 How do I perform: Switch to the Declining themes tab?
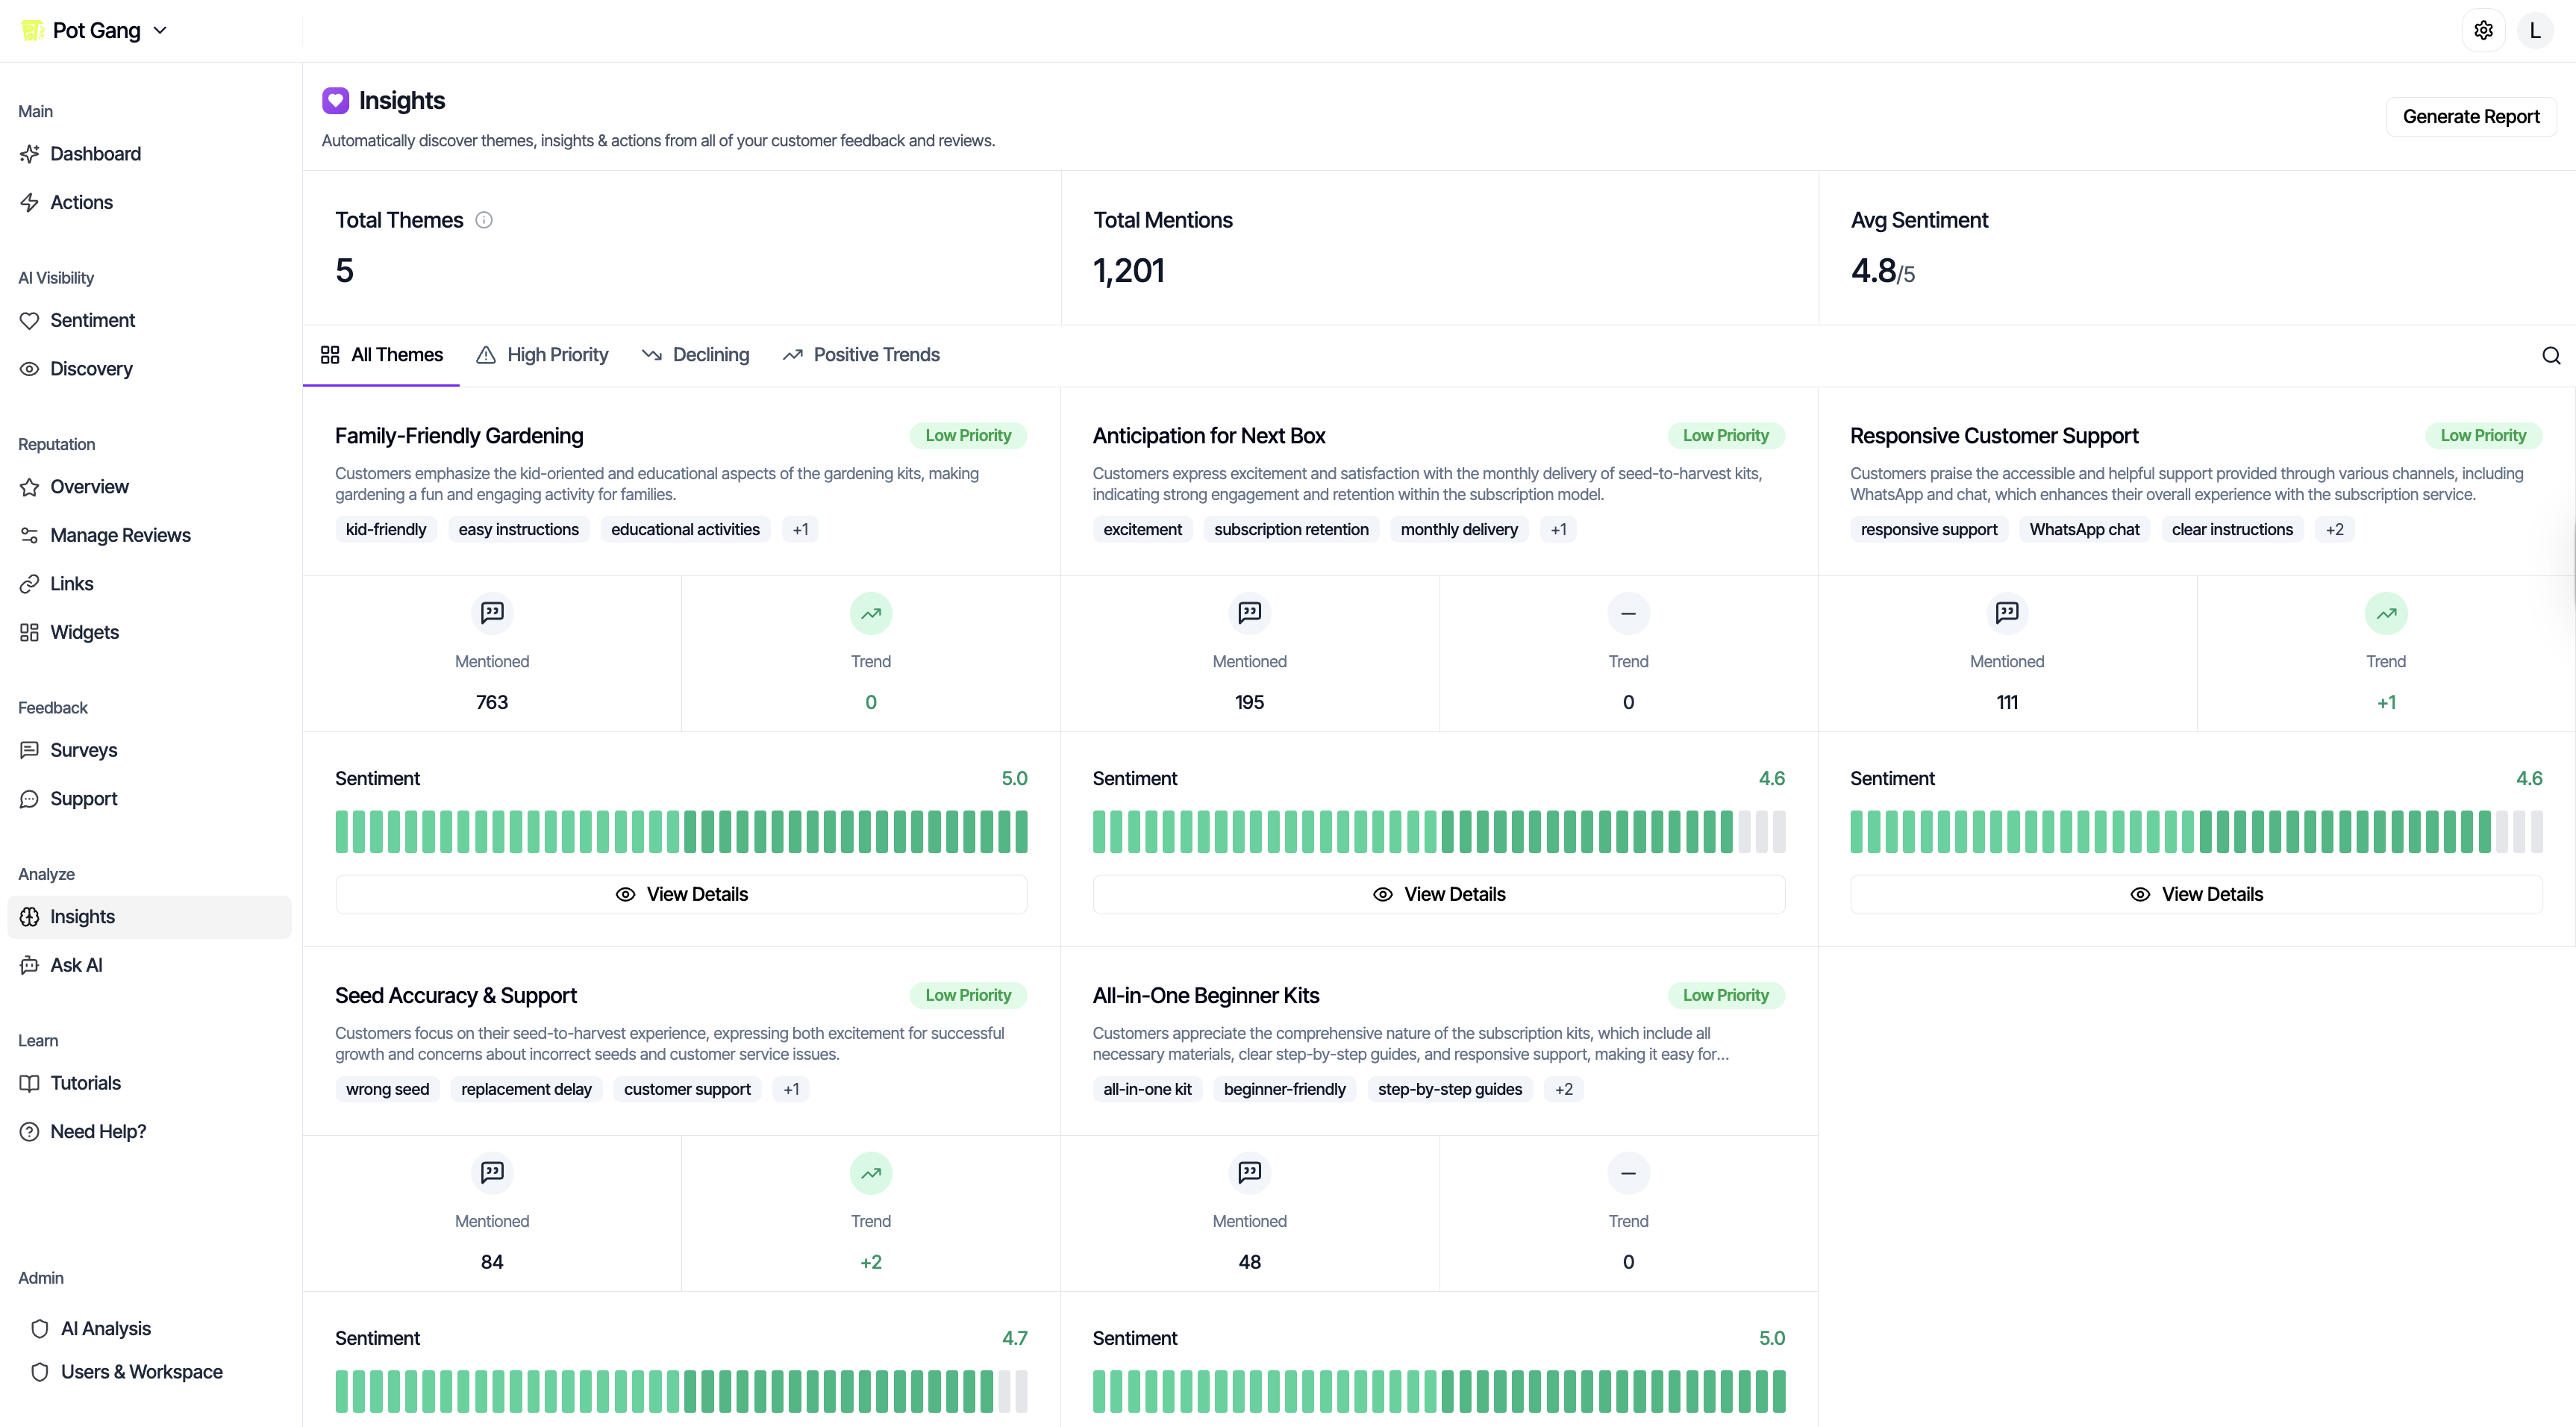tap(696, 354)
